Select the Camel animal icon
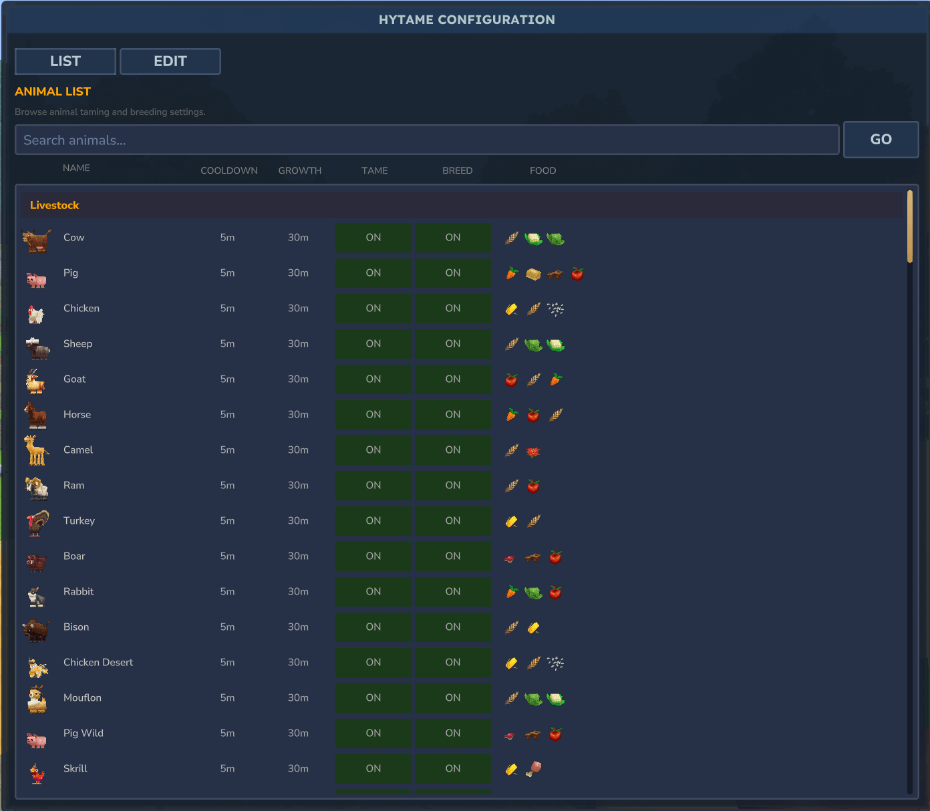This screenshot has width=930, height=811. coord(36,450)
